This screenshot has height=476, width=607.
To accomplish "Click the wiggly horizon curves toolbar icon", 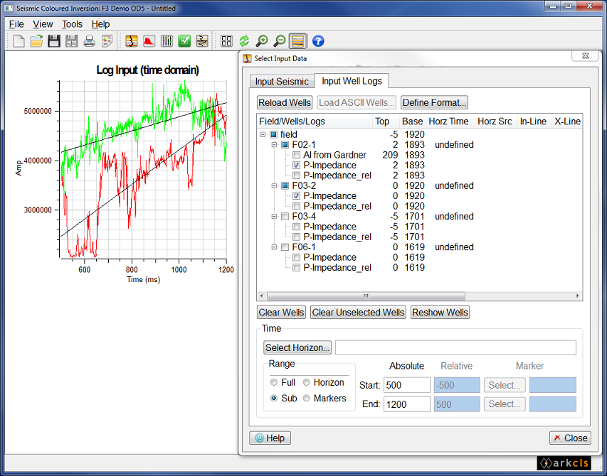I will [202, 41].
